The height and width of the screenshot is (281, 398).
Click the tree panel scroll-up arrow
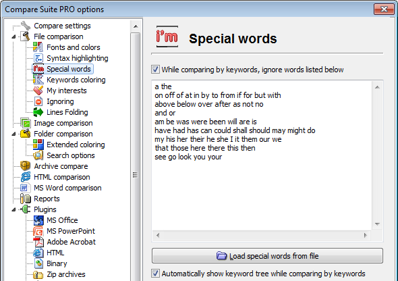point(136,26)
